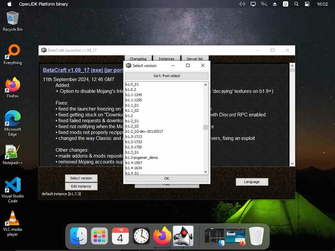Screen dimensions: 335x251
Task: Open Control Center in the menu bar
Action: 307,4
